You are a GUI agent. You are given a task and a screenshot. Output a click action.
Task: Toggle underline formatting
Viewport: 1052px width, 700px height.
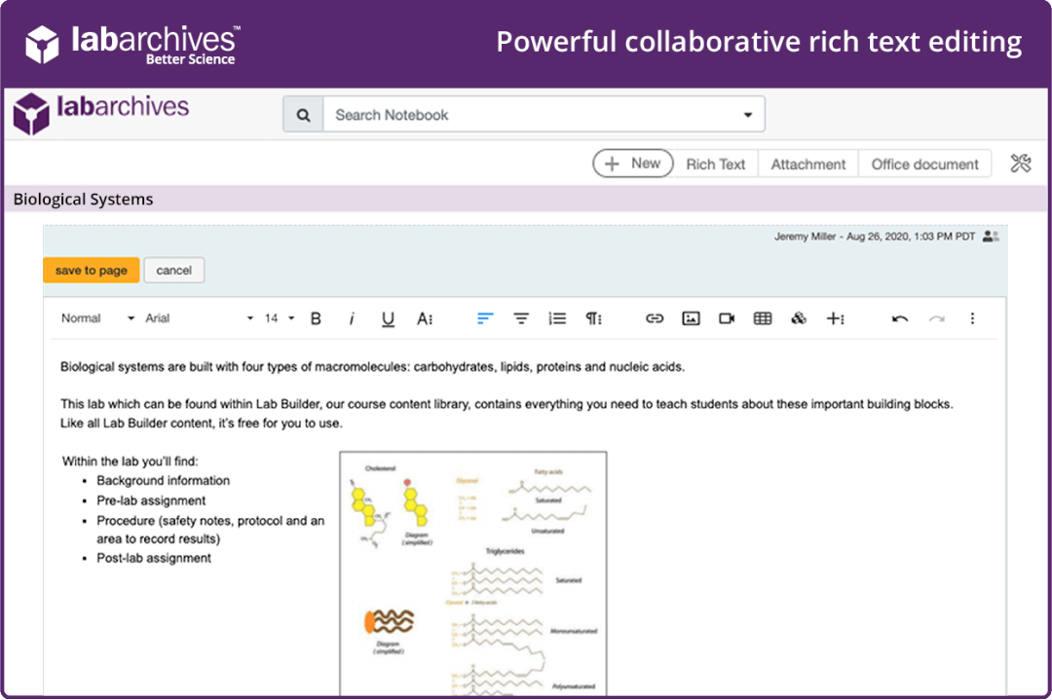[x=388, y=319]
